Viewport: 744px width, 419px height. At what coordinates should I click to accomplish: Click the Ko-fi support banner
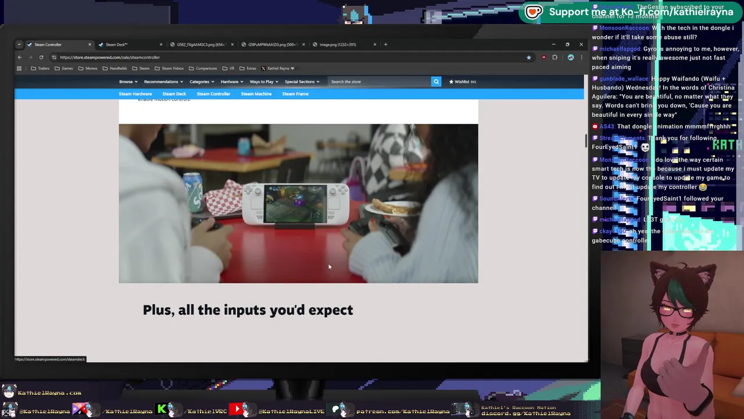(x=629, y=12)
